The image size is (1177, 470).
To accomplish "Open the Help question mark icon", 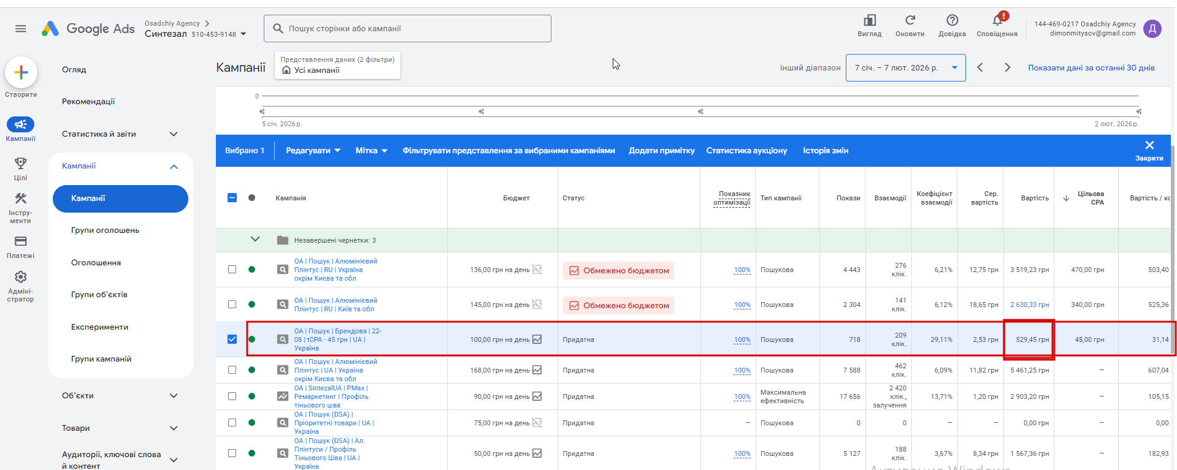I will [952, 20].
